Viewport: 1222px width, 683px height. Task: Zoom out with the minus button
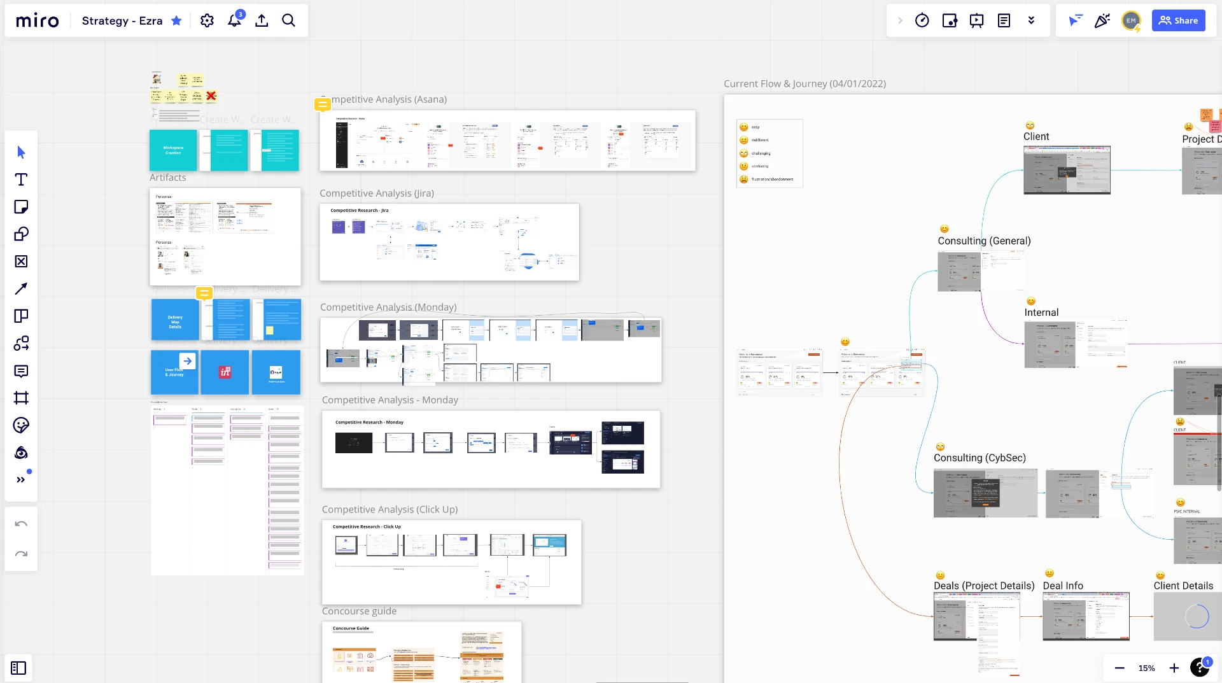(x=1120, y=668)
